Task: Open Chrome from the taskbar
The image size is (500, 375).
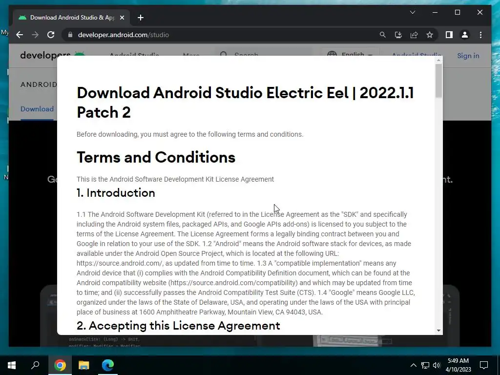Action: (x=60, y=365)
